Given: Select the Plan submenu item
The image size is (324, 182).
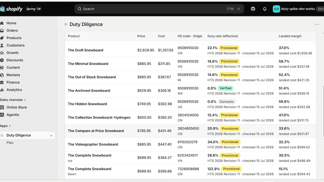Looking at the screenshot, I should (x=10, y=143).
